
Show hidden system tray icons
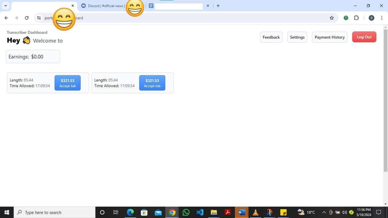[x=324, y=212]
